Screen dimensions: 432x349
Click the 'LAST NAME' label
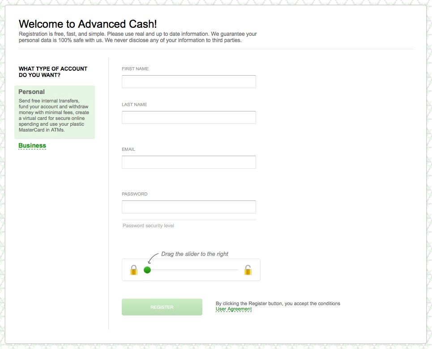coord(134,104)
